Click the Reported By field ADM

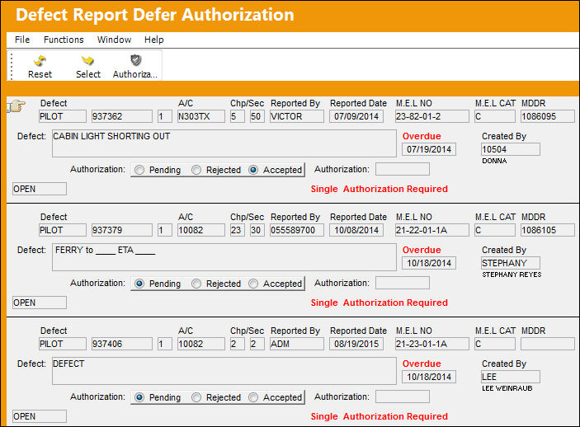297,344
